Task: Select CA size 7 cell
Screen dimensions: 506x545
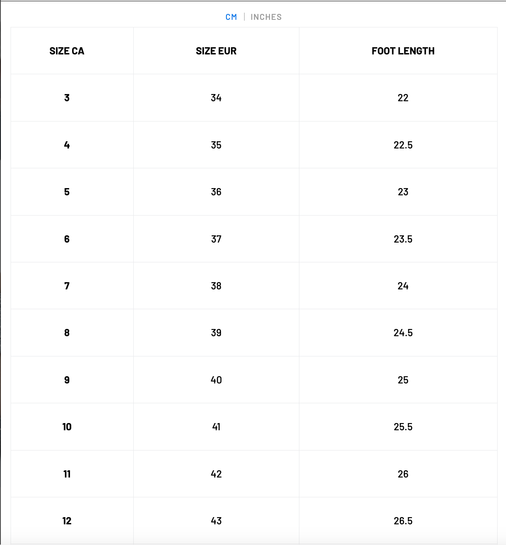Action: click(x=67, y=286)
